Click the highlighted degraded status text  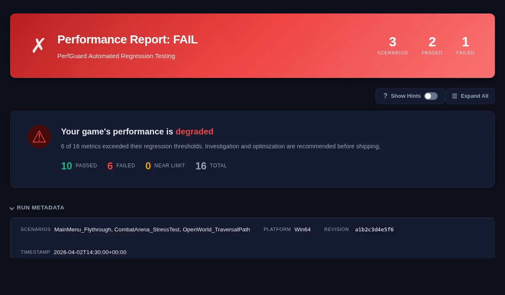[x=194, y=131]
